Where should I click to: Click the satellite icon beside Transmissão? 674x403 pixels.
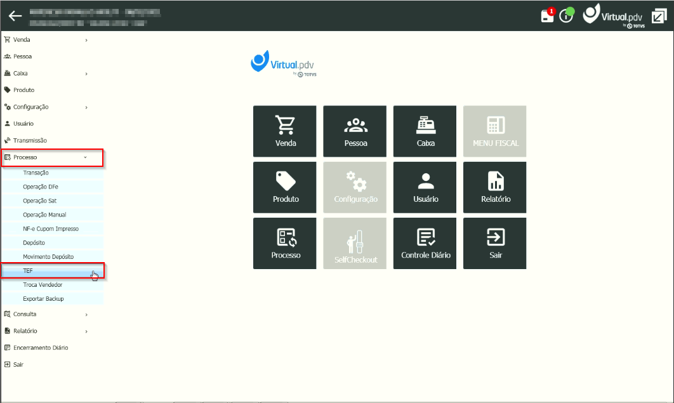point(8,140)
